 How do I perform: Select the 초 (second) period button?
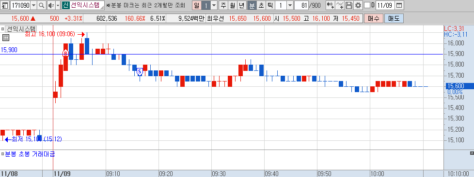coord(261,5)
